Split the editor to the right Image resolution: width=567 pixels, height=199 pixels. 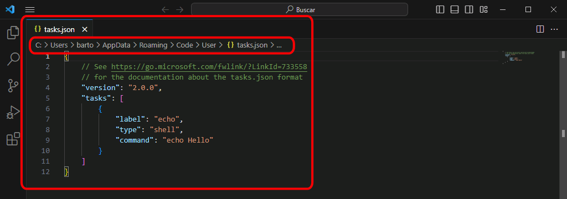[x=540, y=29]
